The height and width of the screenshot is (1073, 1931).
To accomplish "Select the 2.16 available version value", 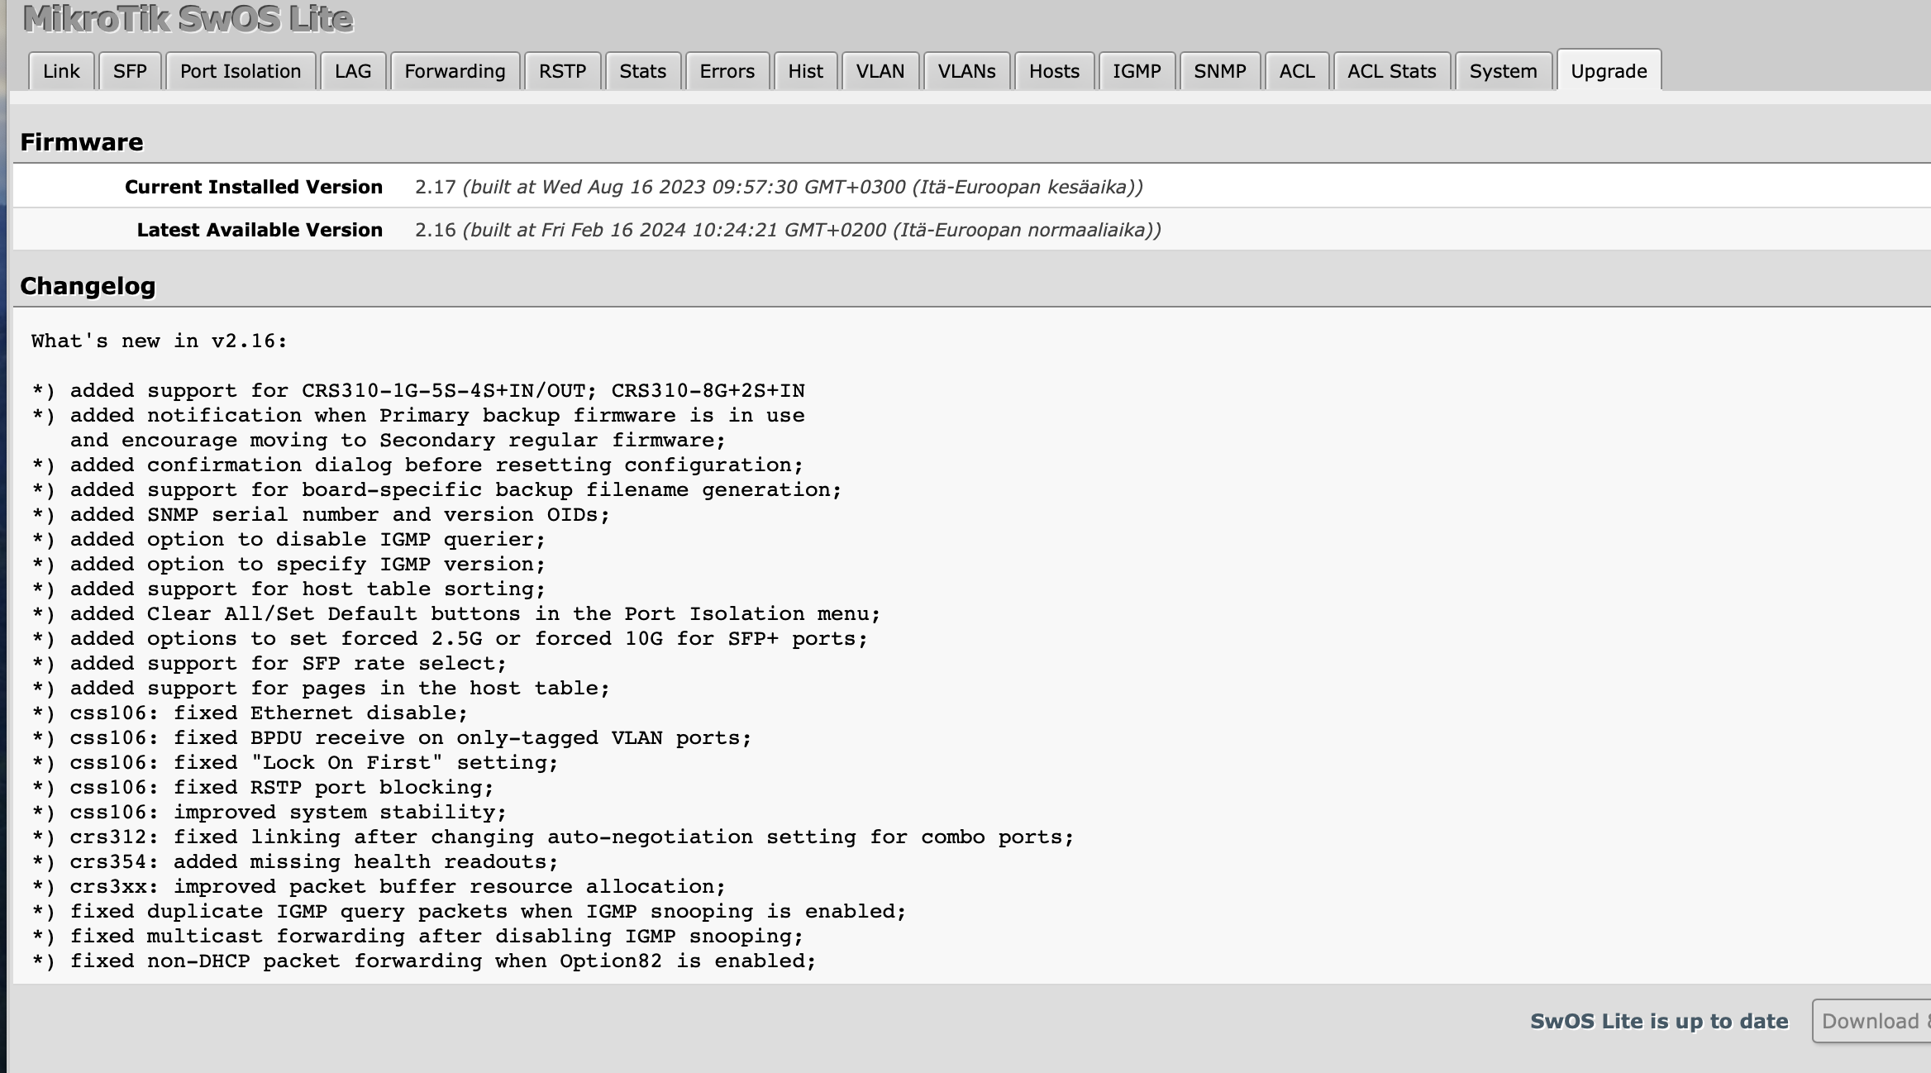I will coord(435,230).
